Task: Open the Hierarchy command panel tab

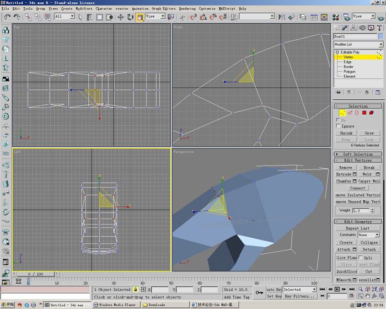Action: pyautogui.click(x=354, y=27)
